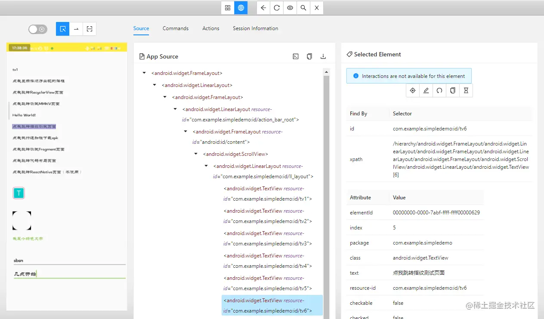Get timing with hourglass icon
Image resolution: width=544 pixels, height=319 pixels.
[x=466, y=90]
